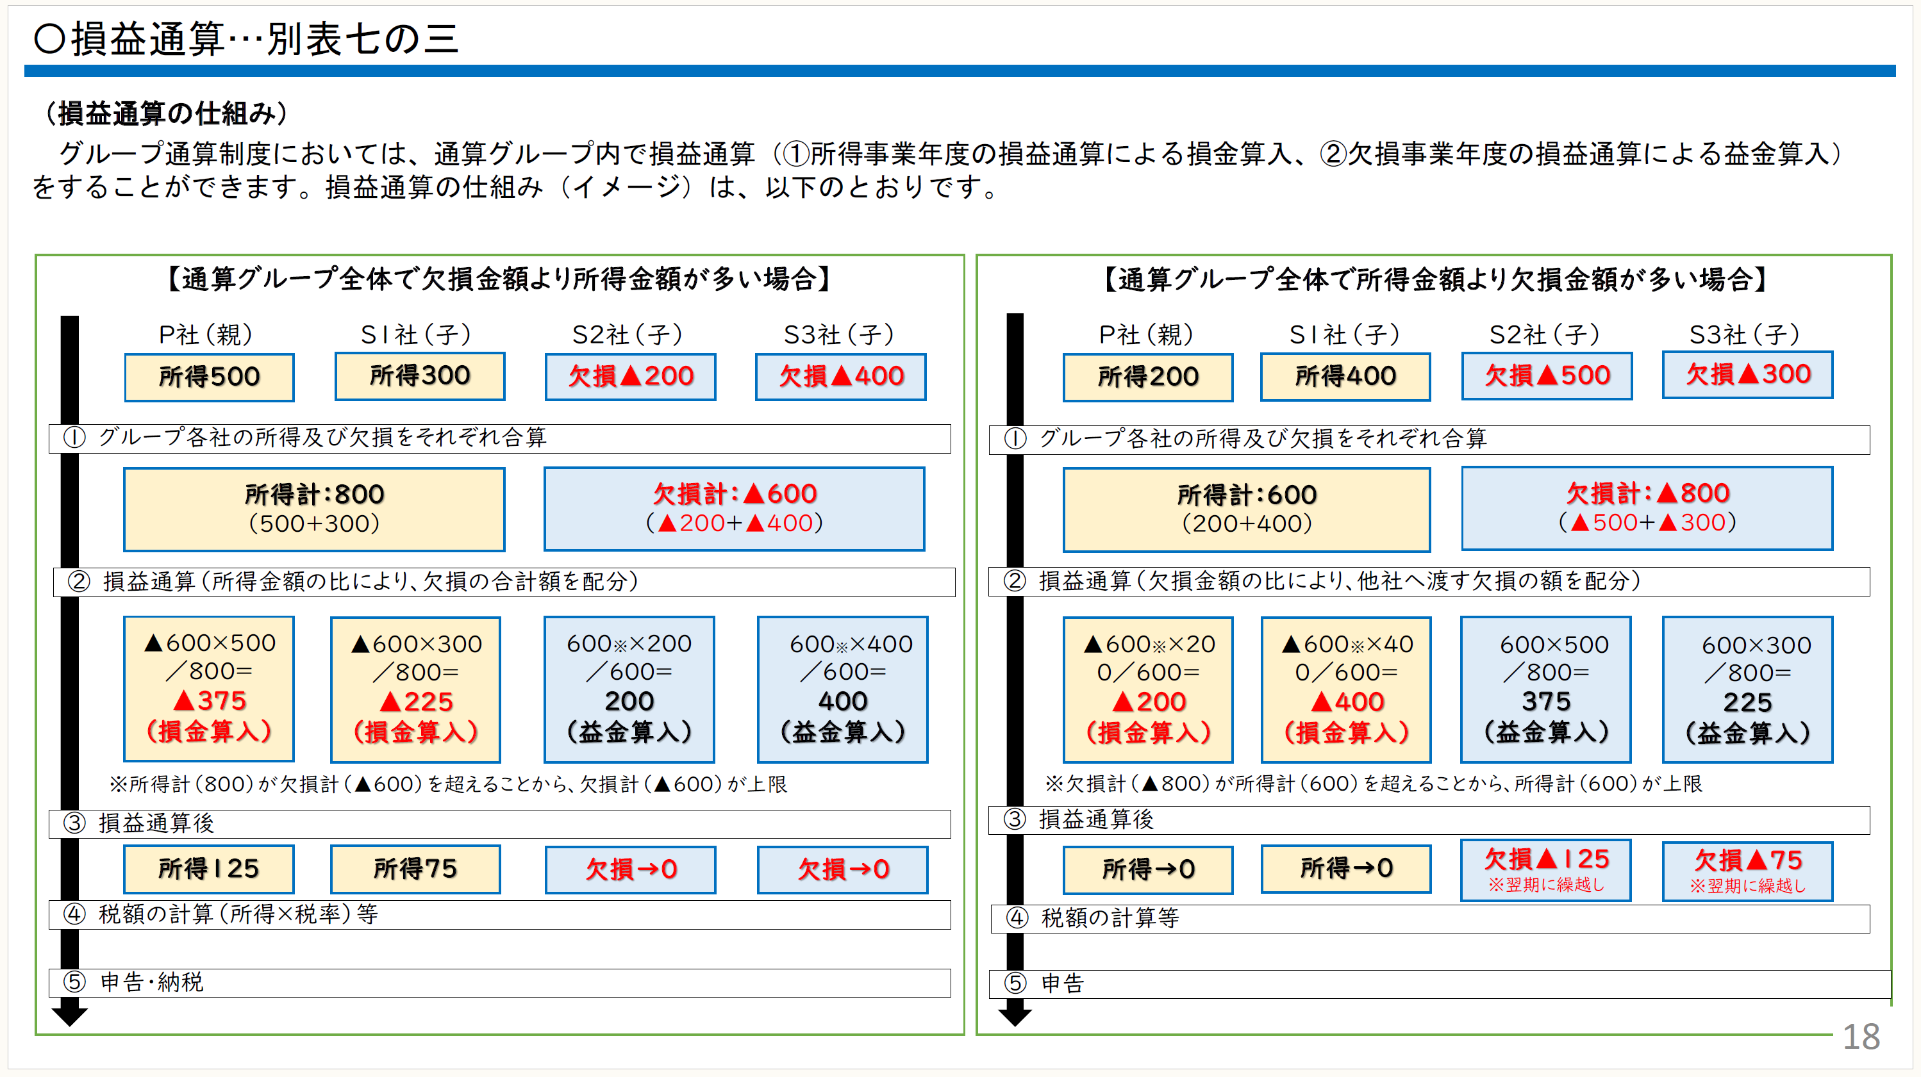Viewport: 1921px width, 1077px height.
Task: Click the 欠損計:▲600 summary box
Action: [x=734, y=508]
